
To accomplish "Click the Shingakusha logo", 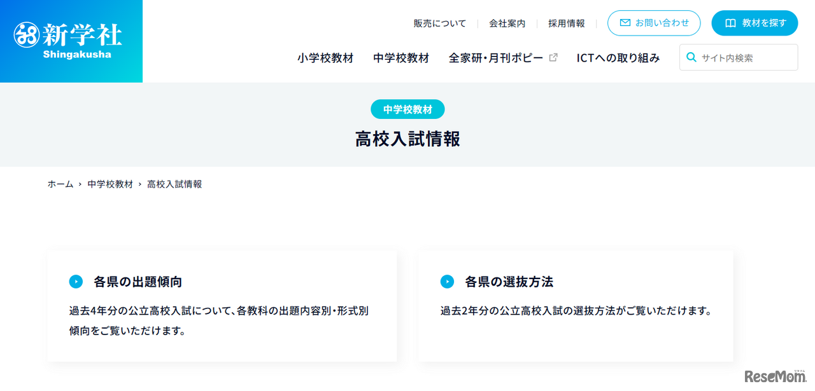I will [x=67, y=41].
